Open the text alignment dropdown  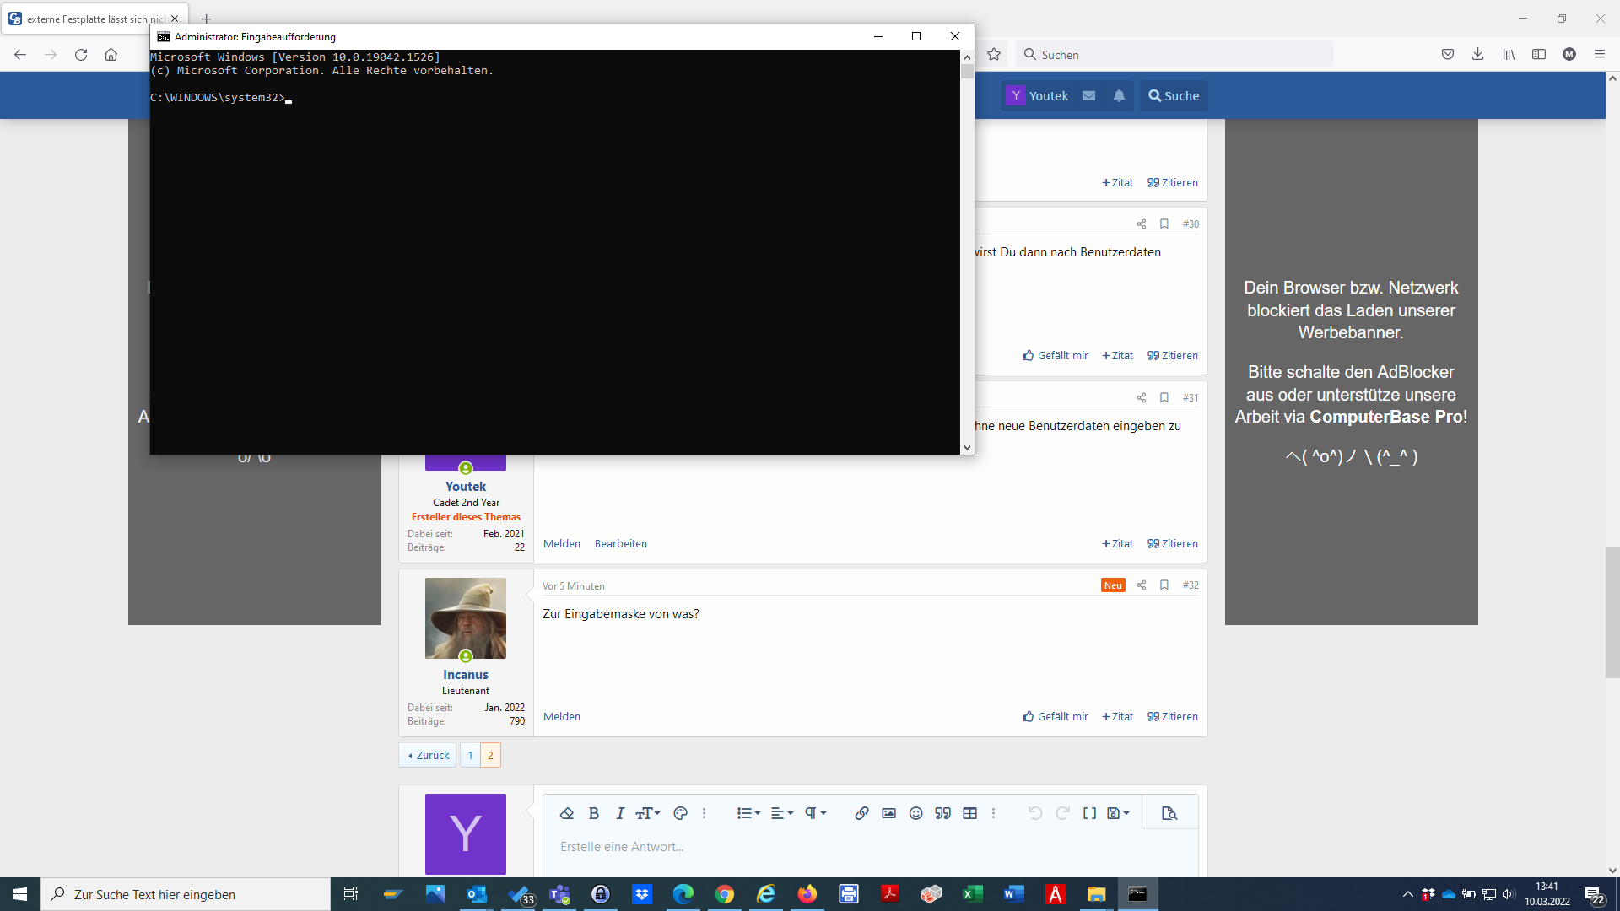pyautogui.click(x=782, y=813)
